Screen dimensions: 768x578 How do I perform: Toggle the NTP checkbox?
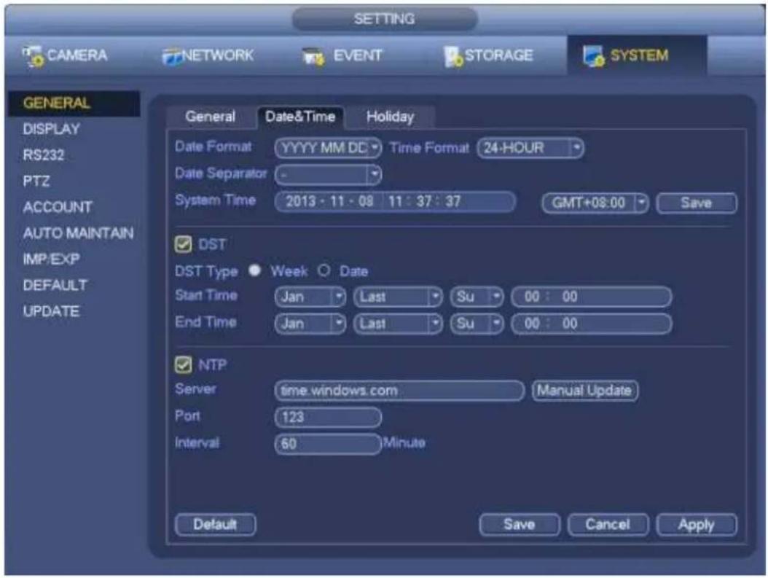pos(183,364)
